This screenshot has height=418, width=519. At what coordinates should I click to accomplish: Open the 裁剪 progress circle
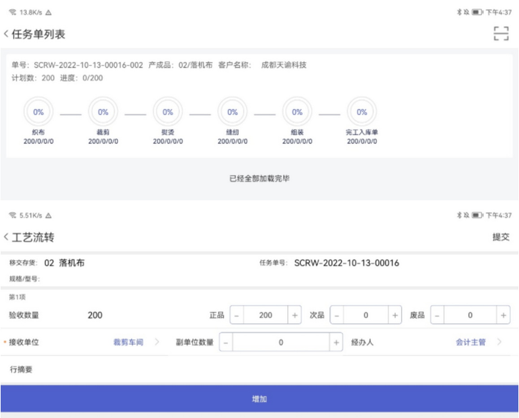pos(103,112)
